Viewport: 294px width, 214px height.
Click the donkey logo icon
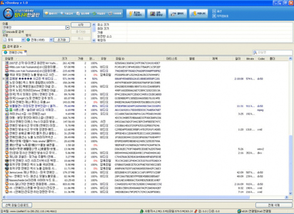(x=8, y=14)
